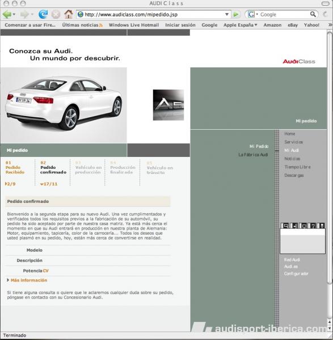Click the site globe icon in the address bar

point(81,15)
